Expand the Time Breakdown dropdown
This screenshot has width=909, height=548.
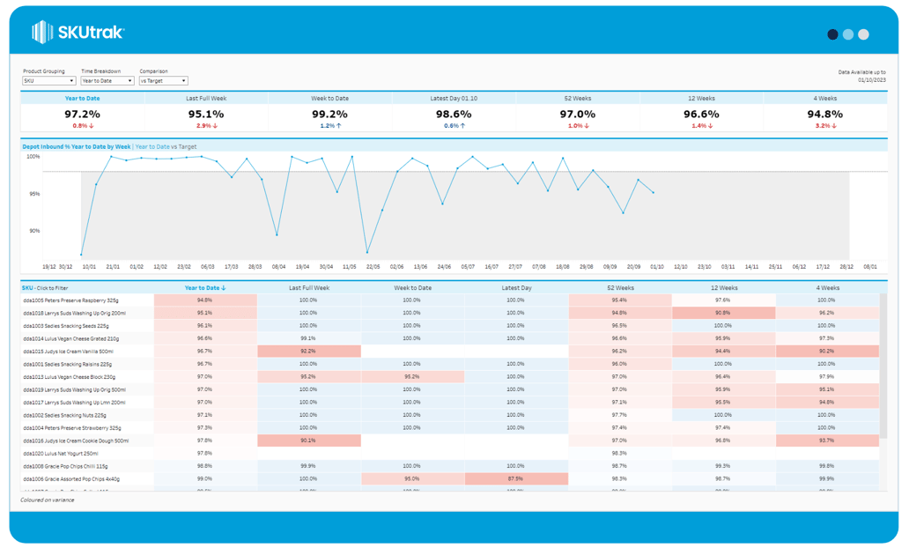(107, 81)
